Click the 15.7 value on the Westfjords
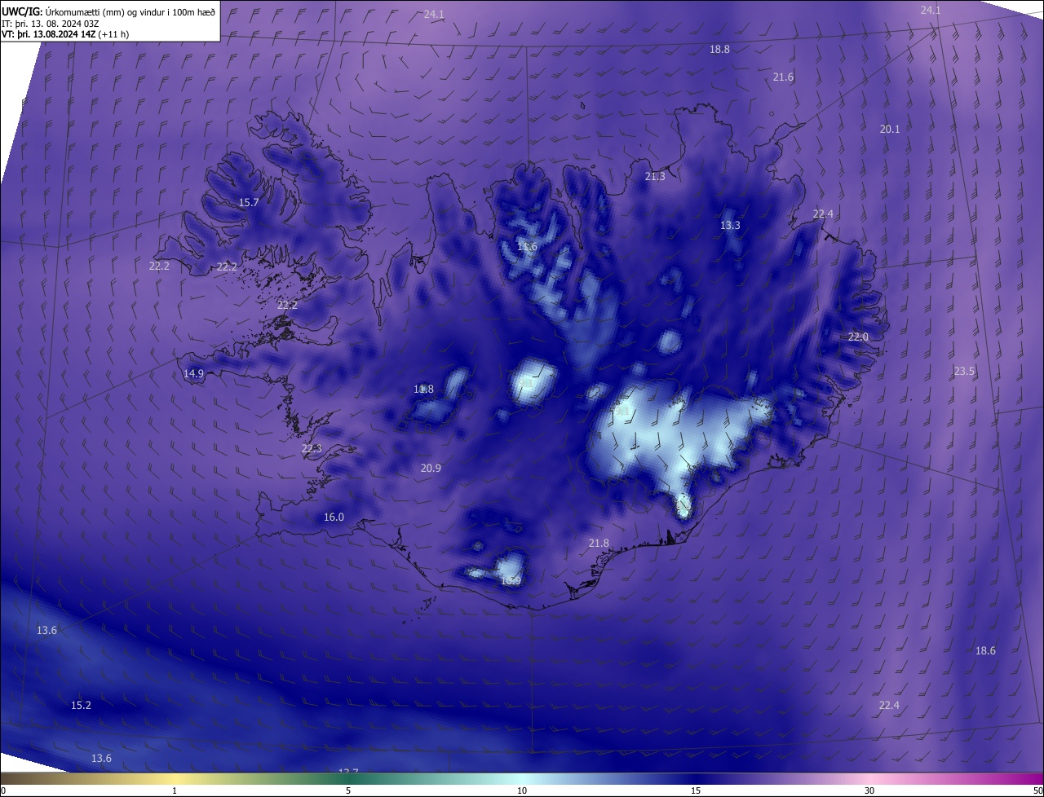Screen dimensions: 1044x797 point(249,202)
